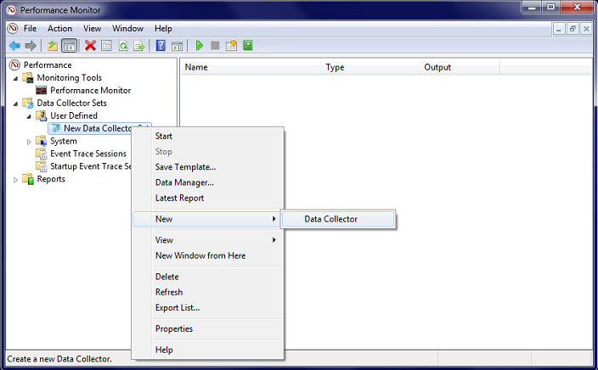Viewport: 598px width, 370px height.
Task: Click the blue Back arrow toolbar icon
Action: coord(14,46)
